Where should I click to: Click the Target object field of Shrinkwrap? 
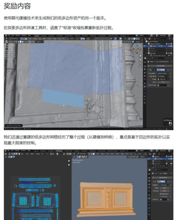(x=163, y=79)
